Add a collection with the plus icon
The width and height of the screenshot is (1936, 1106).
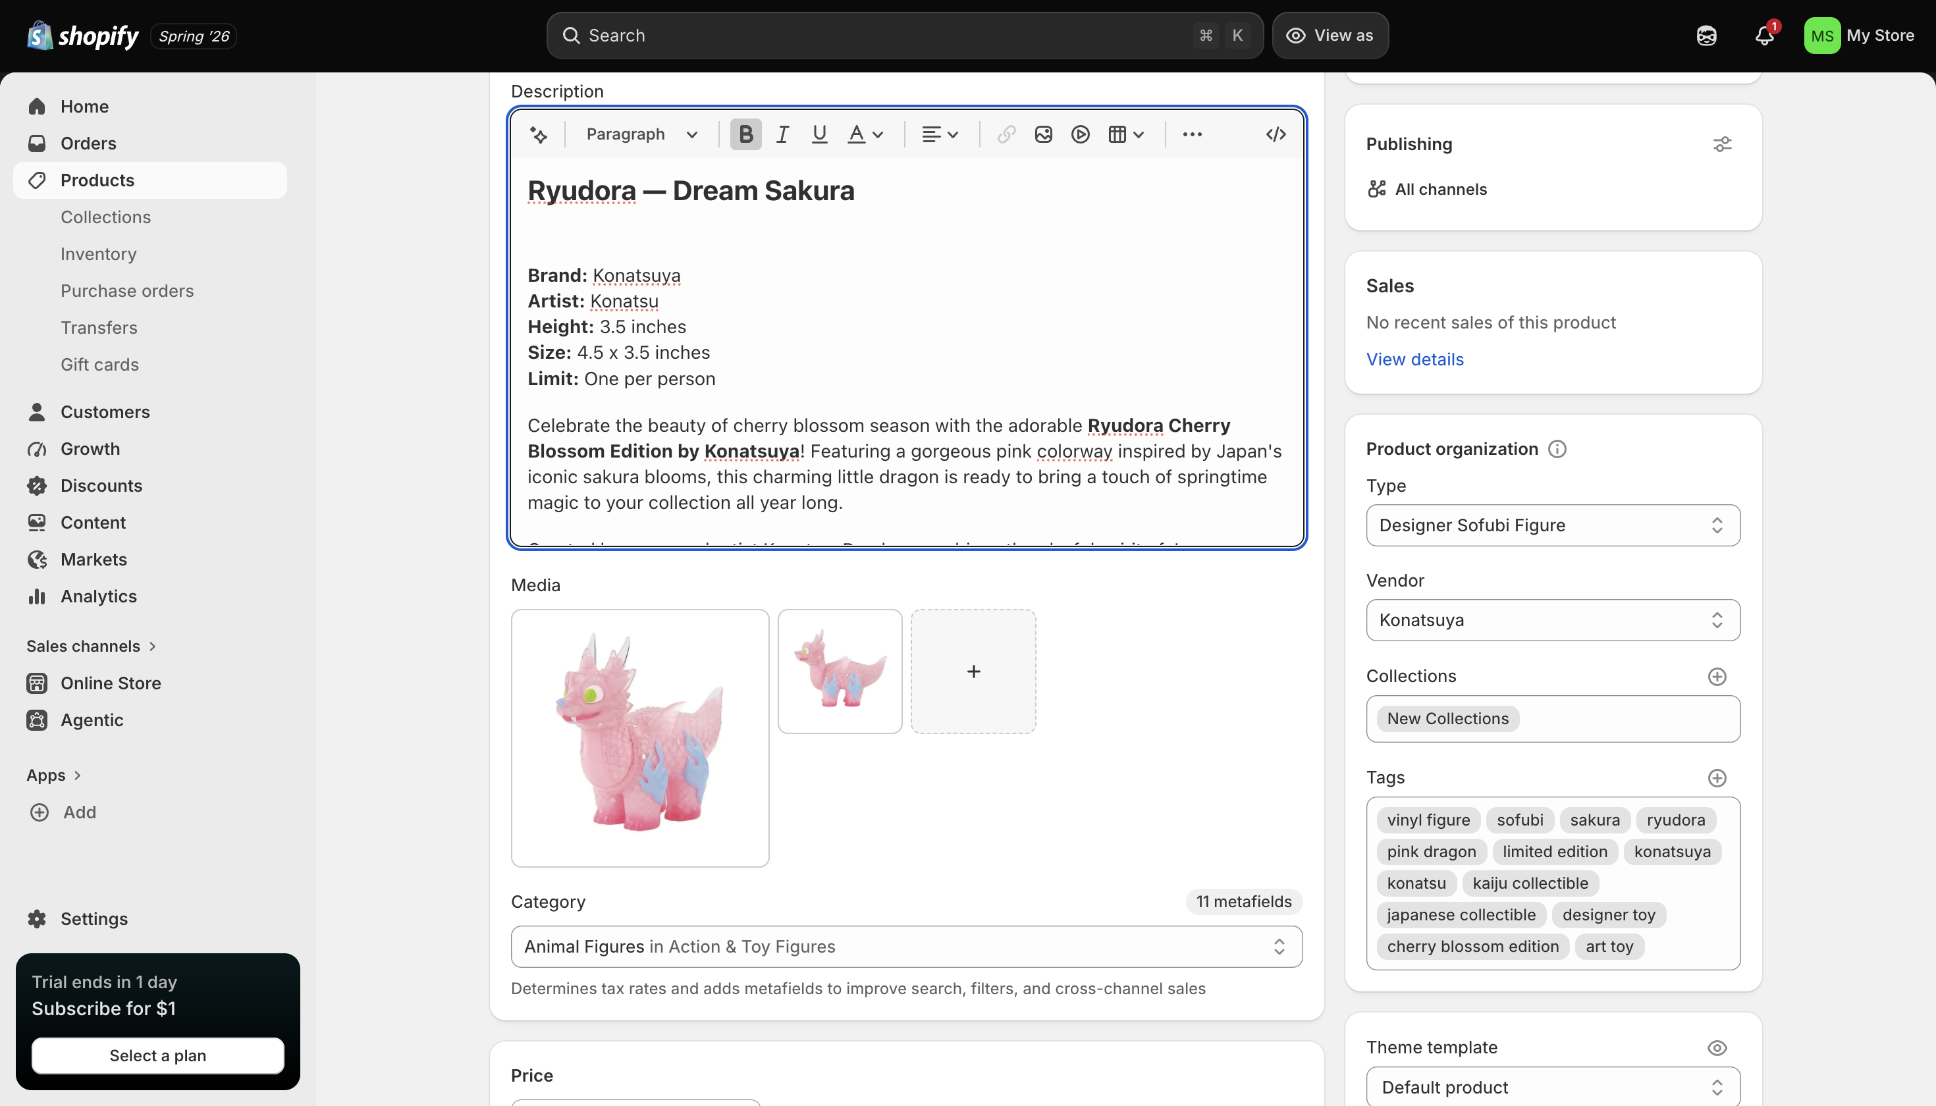pos(1717,676)
